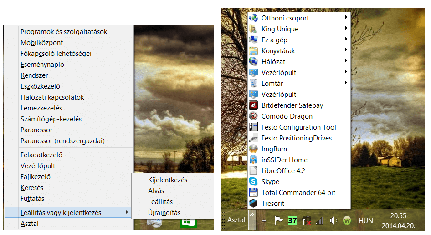Click the speaker volume tray icon
Image resolution: width=431 pixels, height=235 pixels.
coord(333,220)
